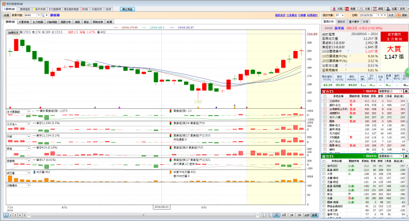The image size is (409, 221).
Task: Open the 行事曆 link
Action: click(302, 15)
